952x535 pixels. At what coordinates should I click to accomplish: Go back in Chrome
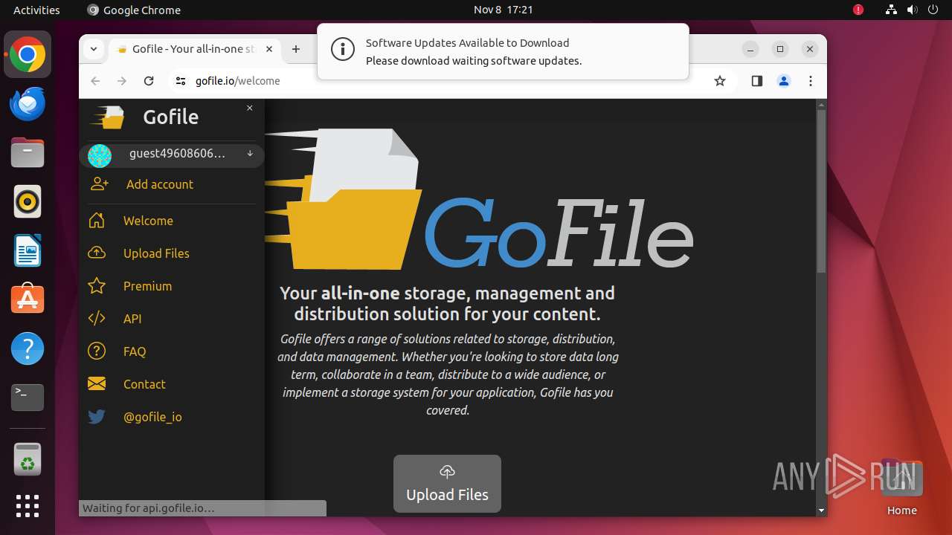pos(95,81)
